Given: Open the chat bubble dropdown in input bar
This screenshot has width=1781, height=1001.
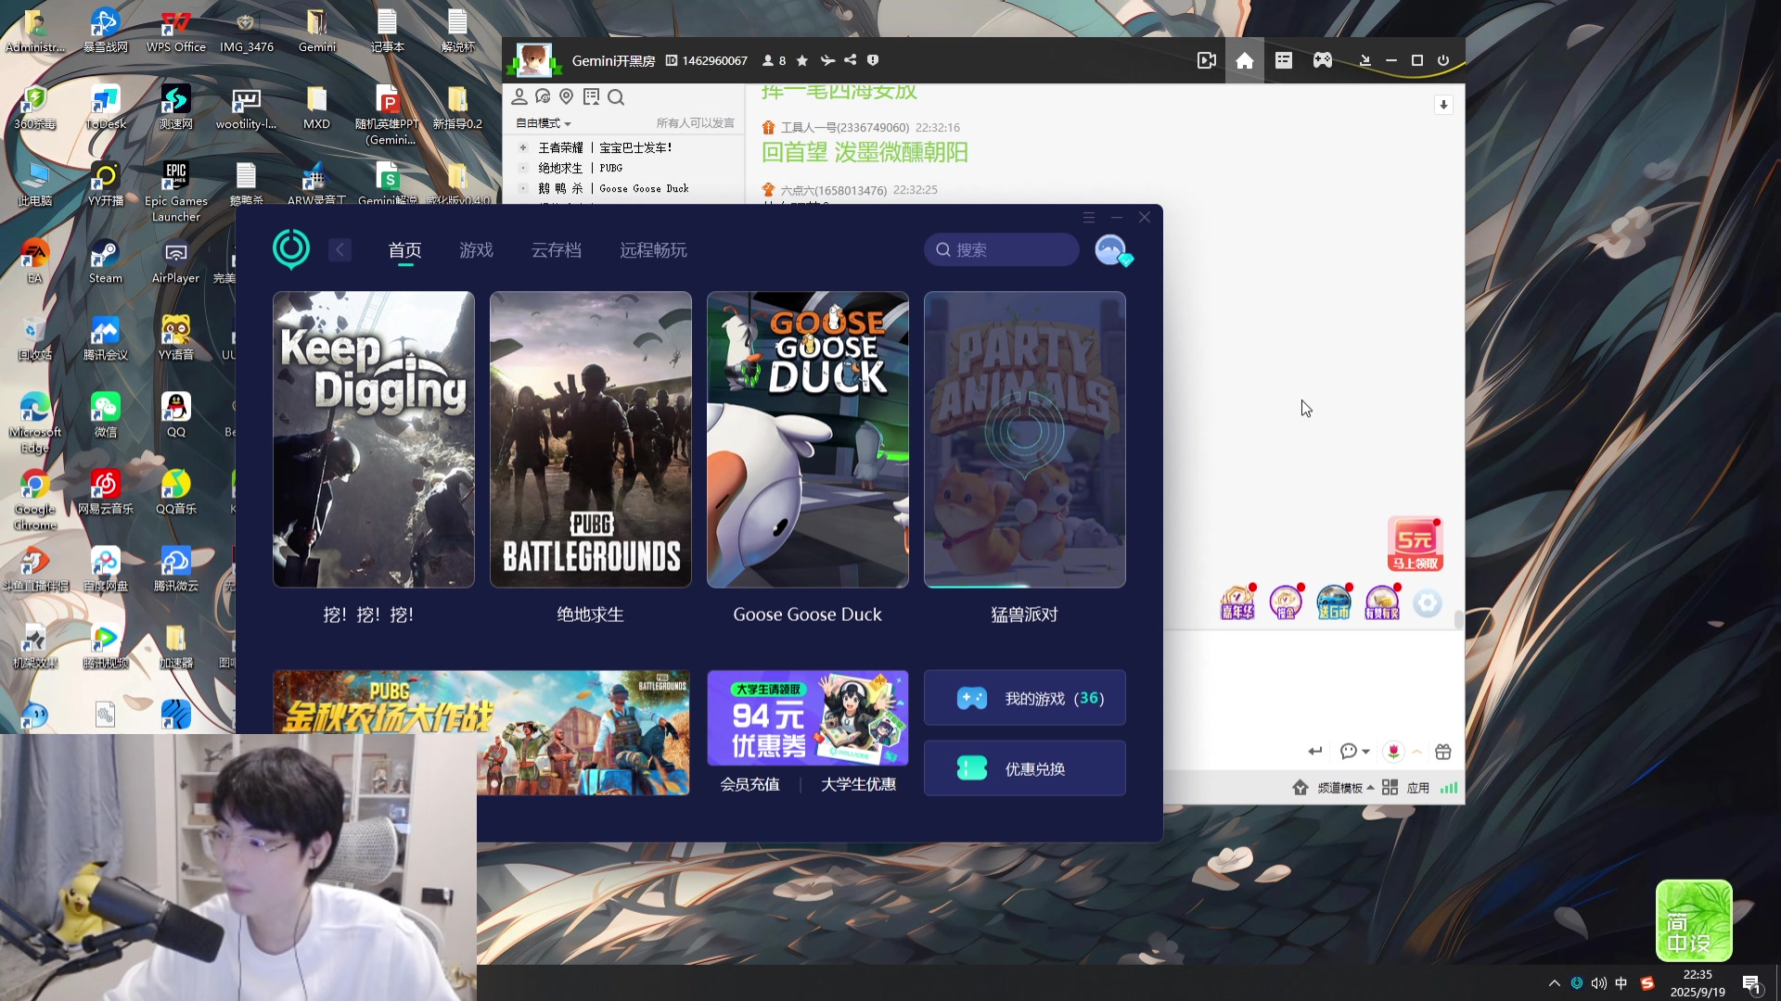Looking at the screenshot, I should 1354,752.
